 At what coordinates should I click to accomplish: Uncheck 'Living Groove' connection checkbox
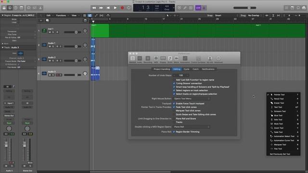point(174,83)
